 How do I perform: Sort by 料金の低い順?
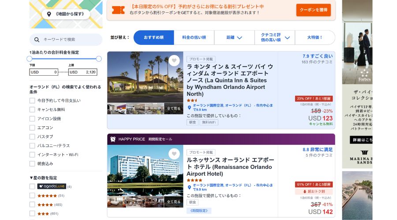click(x=194, y=37)
